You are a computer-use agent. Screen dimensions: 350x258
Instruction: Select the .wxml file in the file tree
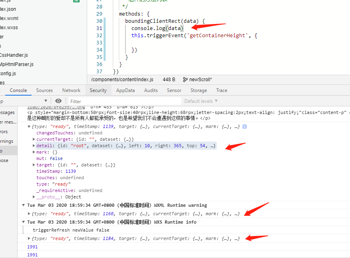[9, 18]
